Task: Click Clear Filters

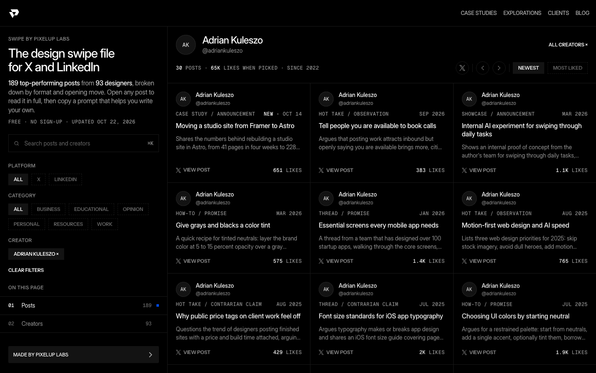Action: (26, 270)
